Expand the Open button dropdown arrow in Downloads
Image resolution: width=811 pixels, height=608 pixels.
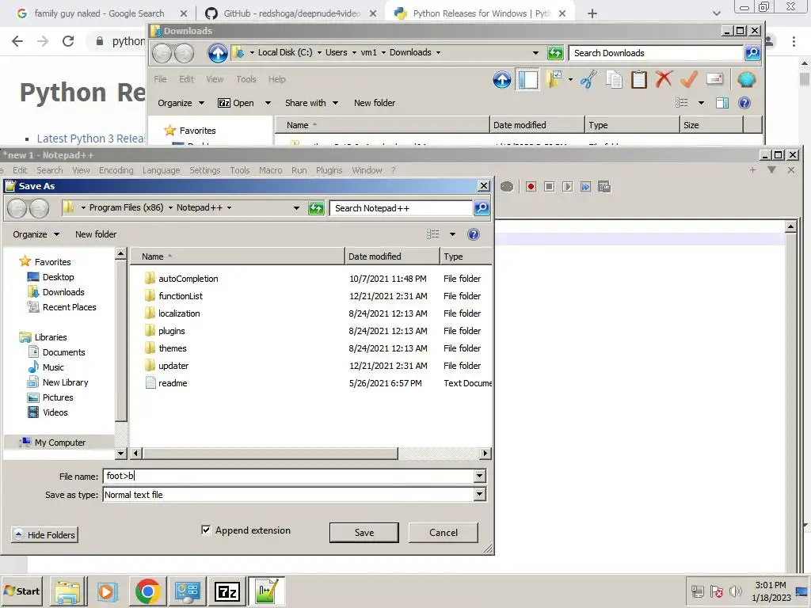pos(268,103)
